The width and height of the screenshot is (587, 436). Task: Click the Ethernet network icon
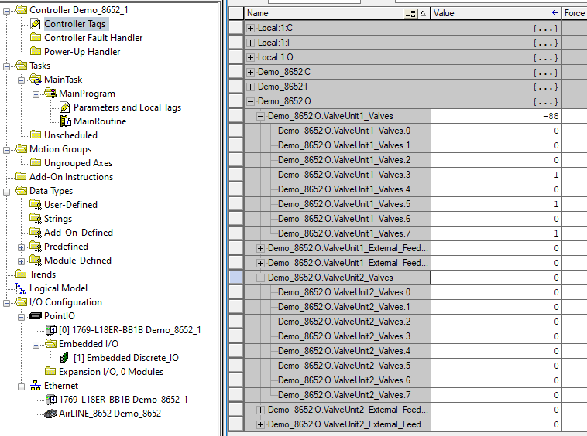[36, 386]
